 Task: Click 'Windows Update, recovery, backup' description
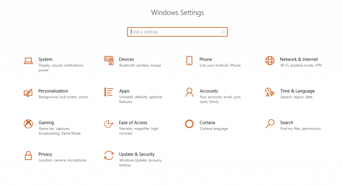point(141,163)
